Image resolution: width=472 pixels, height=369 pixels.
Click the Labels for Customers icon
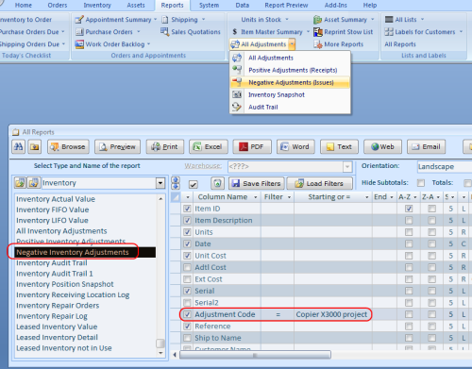click(x=389, y=32)
